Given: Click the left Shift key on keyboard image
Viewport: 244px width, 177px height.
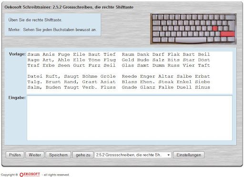Looking at the screenshot, I should [156, 34].
